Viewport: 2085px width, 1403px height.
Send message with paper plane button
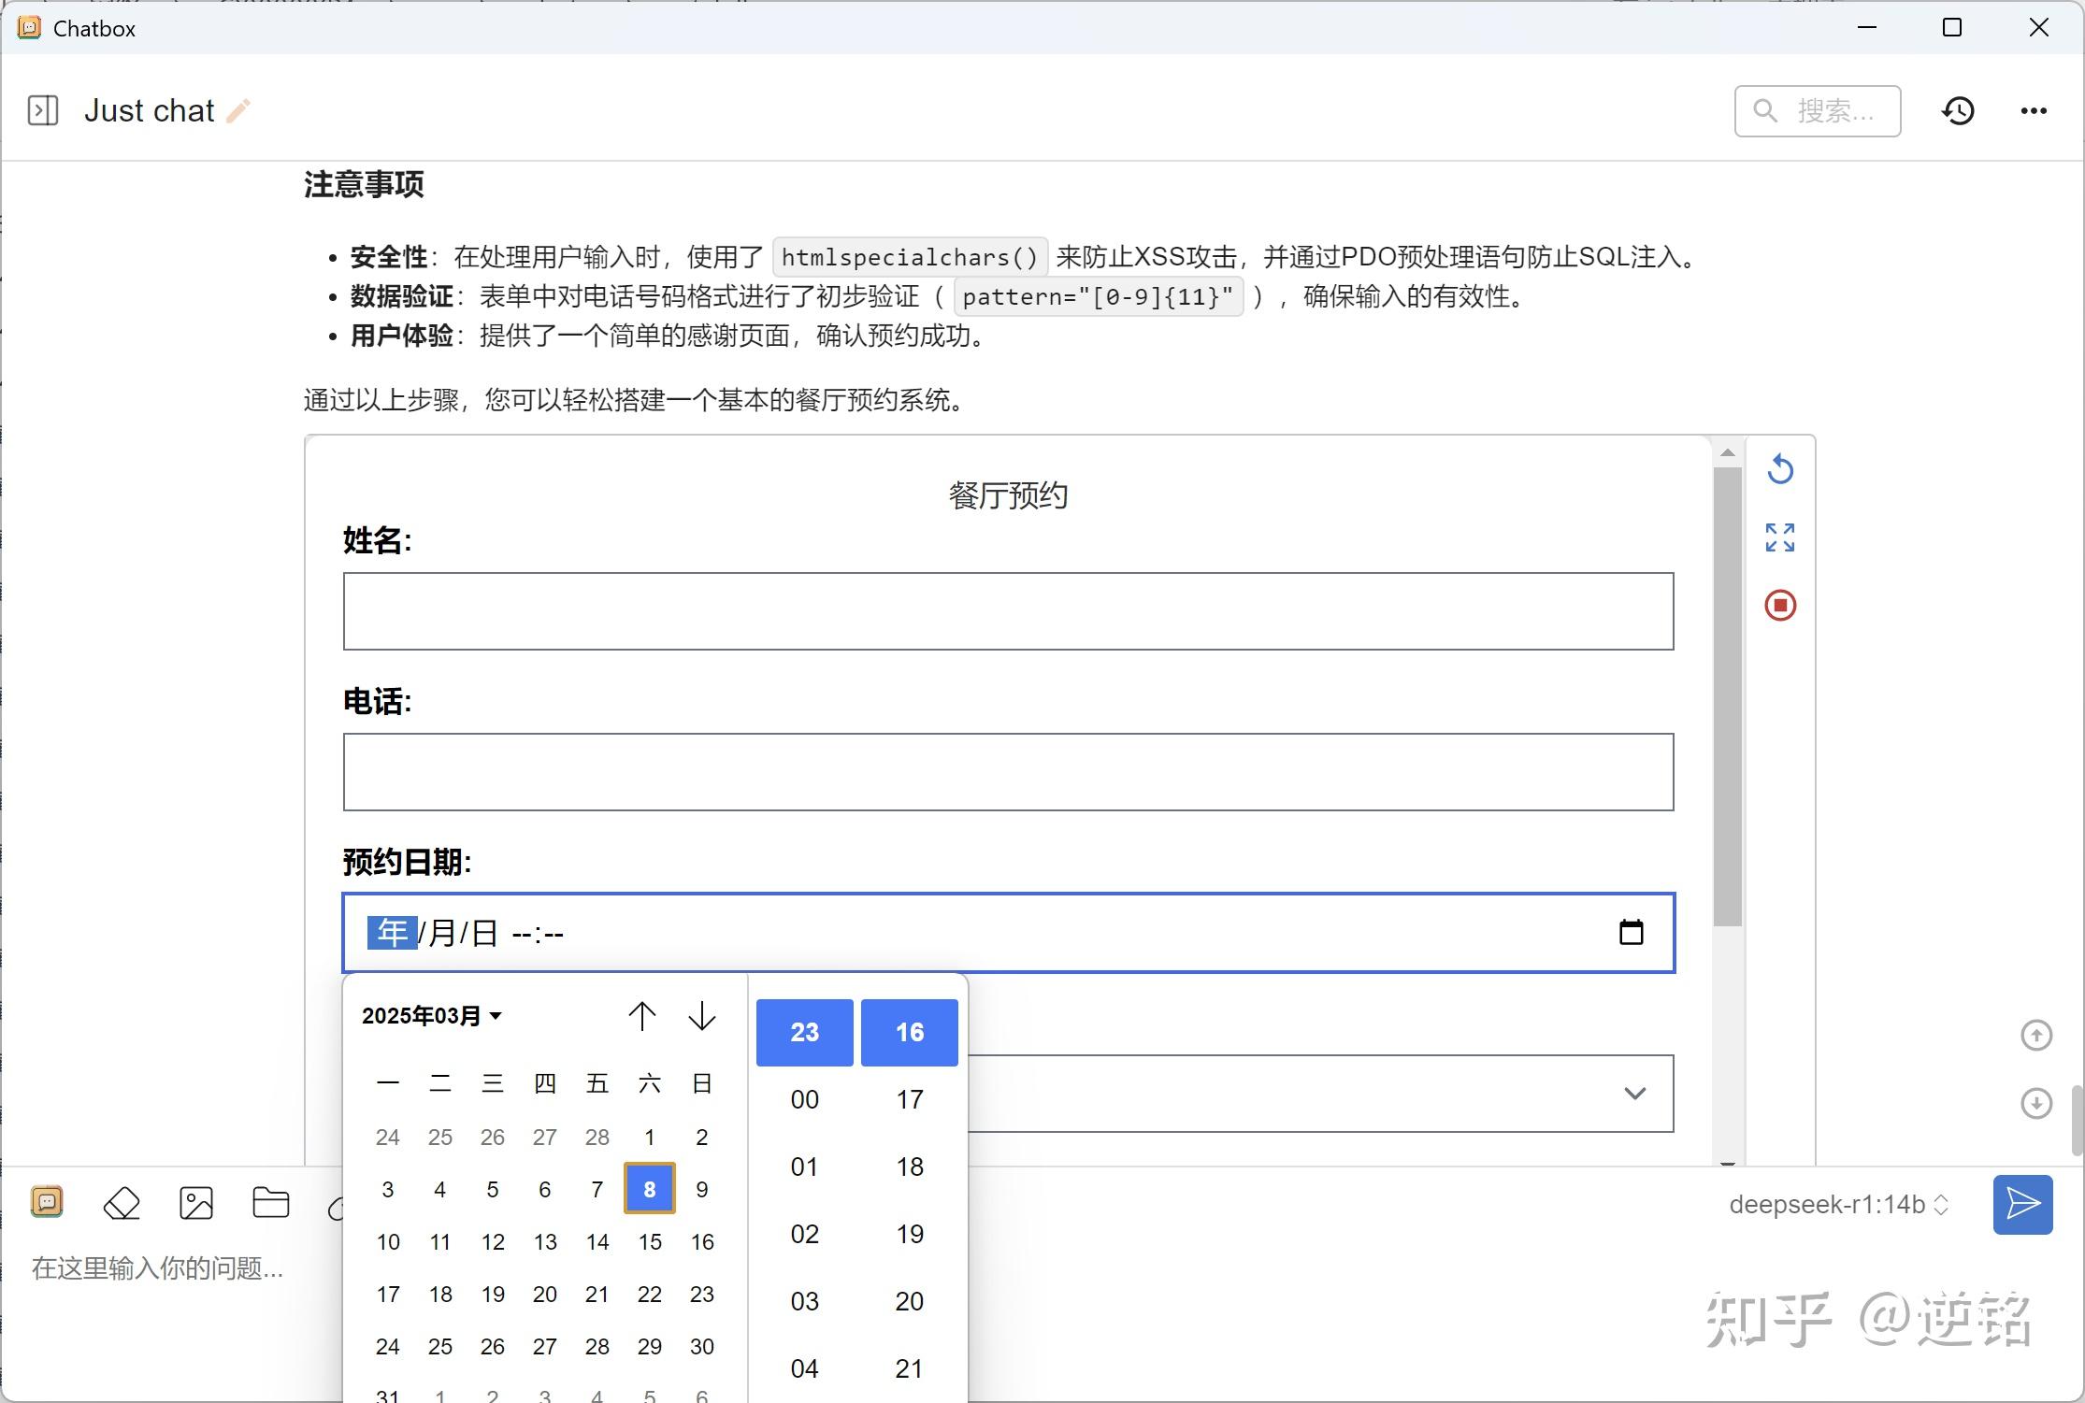click(2022, 1204)
